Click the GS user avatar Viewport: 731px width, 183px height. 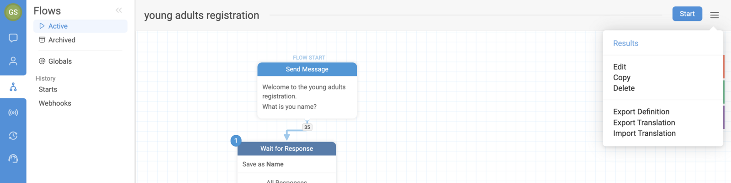[x=13, y=12]
